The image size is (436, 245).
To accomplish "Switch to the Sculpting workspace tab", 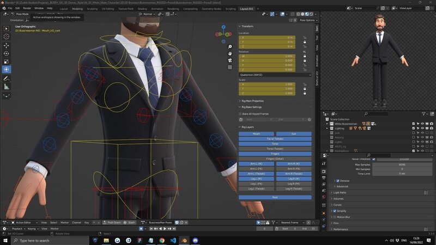I will pos(93,9).
